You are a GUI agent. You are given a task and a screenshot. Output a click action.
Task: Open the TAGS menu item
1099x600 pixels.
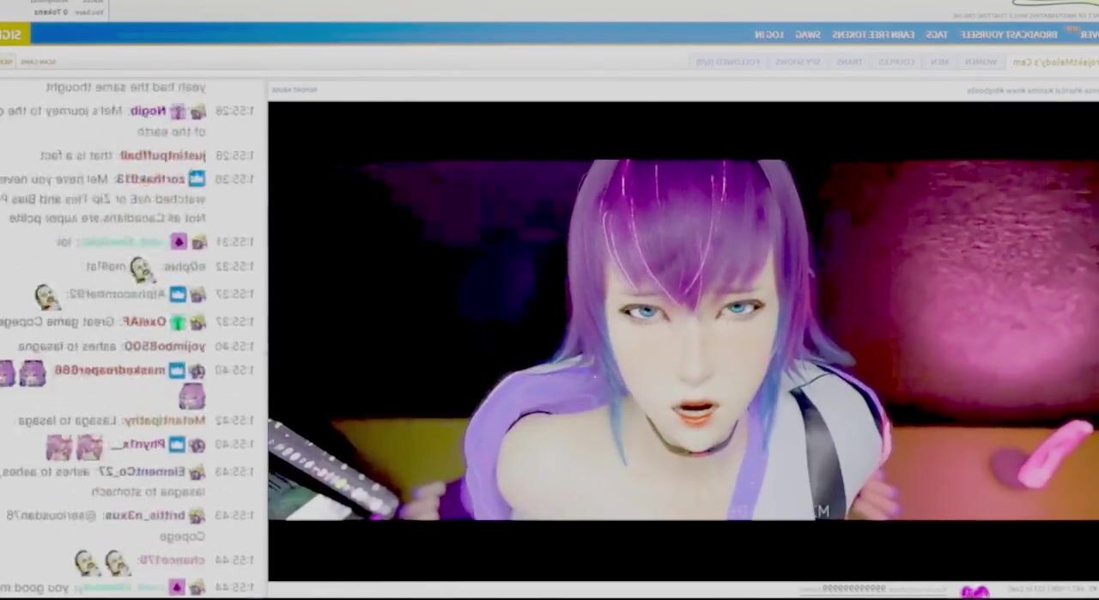(x=936, y=34)
